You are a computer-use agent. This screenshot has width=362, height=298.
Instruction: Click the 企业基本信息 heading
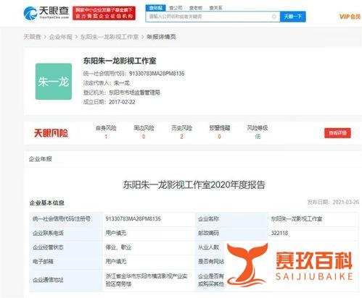click(47, 203)
